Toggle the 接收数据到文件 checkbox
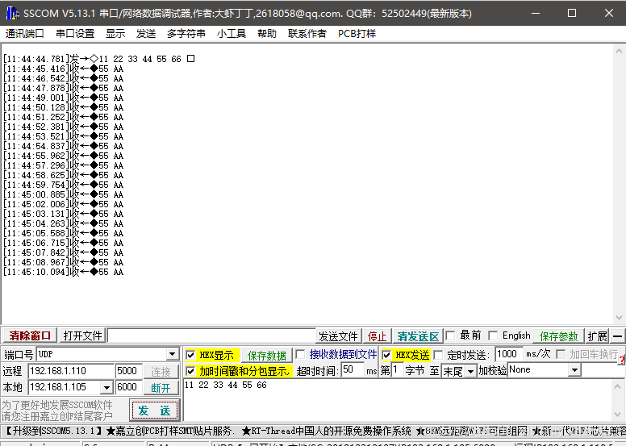The height and width of the screenshot is (446, 626). [300, 354]
